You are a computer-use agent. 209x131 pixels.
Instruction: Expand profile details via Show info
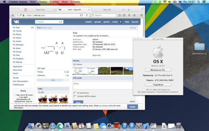97,55
